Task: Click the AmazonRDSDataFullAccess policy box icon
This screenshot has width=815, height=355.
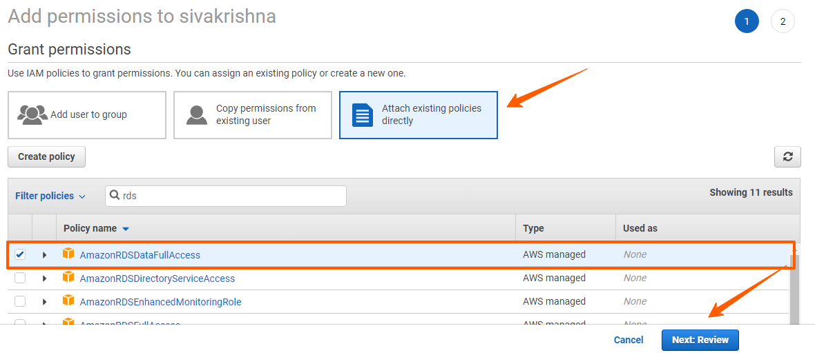Action: coord(68,254)
